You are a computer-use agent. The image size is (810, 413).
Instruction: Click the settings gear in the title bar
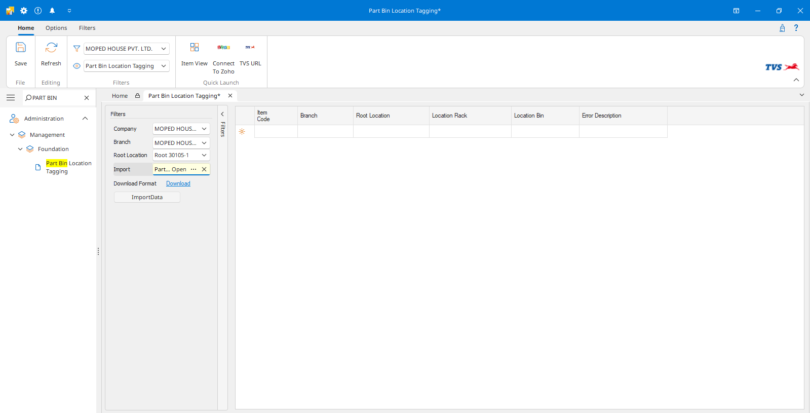pyautogui.click(x=24, y=11)
